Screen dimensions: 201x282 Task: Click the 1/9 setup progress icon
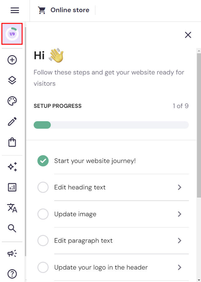[x=12, y=34]
